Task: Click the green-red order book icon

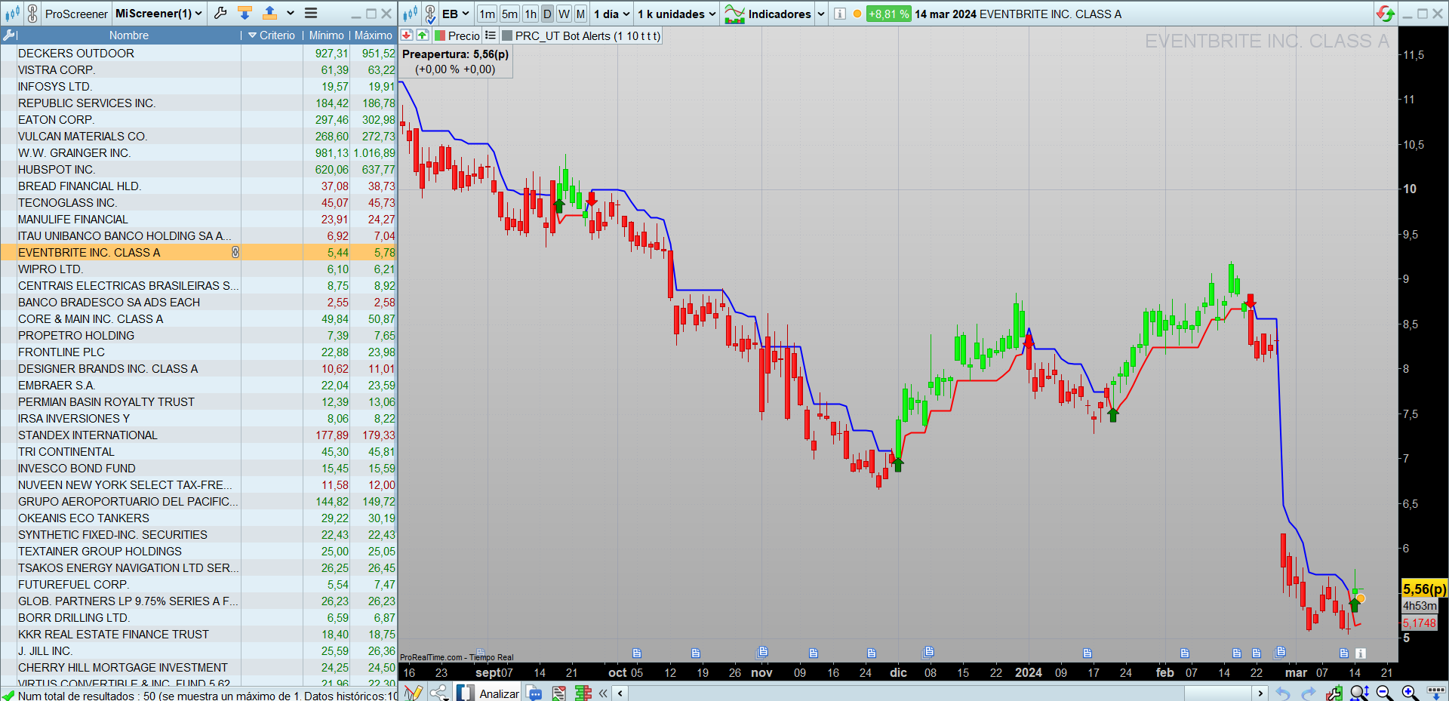Action: pyautogui.click(x=583, y=693)
